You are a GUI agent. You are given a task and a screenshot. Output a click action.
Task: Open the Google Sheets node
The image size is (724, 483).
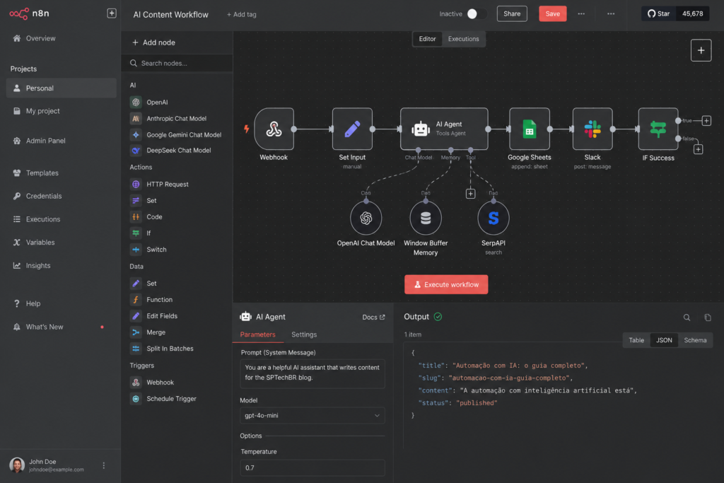(x=529, y=129)
